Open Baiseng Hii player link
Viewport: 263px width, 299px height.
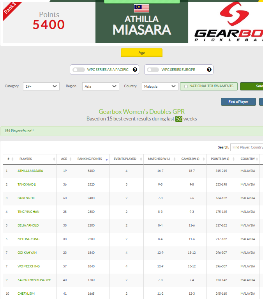pyautogui.click(x=26, y=198)
